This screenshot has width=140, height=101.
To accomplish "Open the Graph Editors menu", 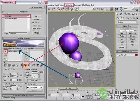I will tap(59, 5).
